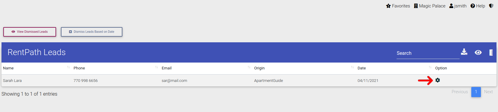Viewport: 498px width, 112px height.
Task: Click the Previous pagination link
Action: 460,92
